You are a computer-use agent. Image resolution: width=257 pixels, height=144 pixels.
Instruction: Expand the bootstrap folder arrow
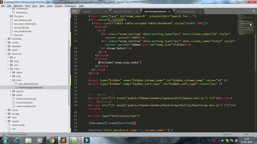coord(6,39)
